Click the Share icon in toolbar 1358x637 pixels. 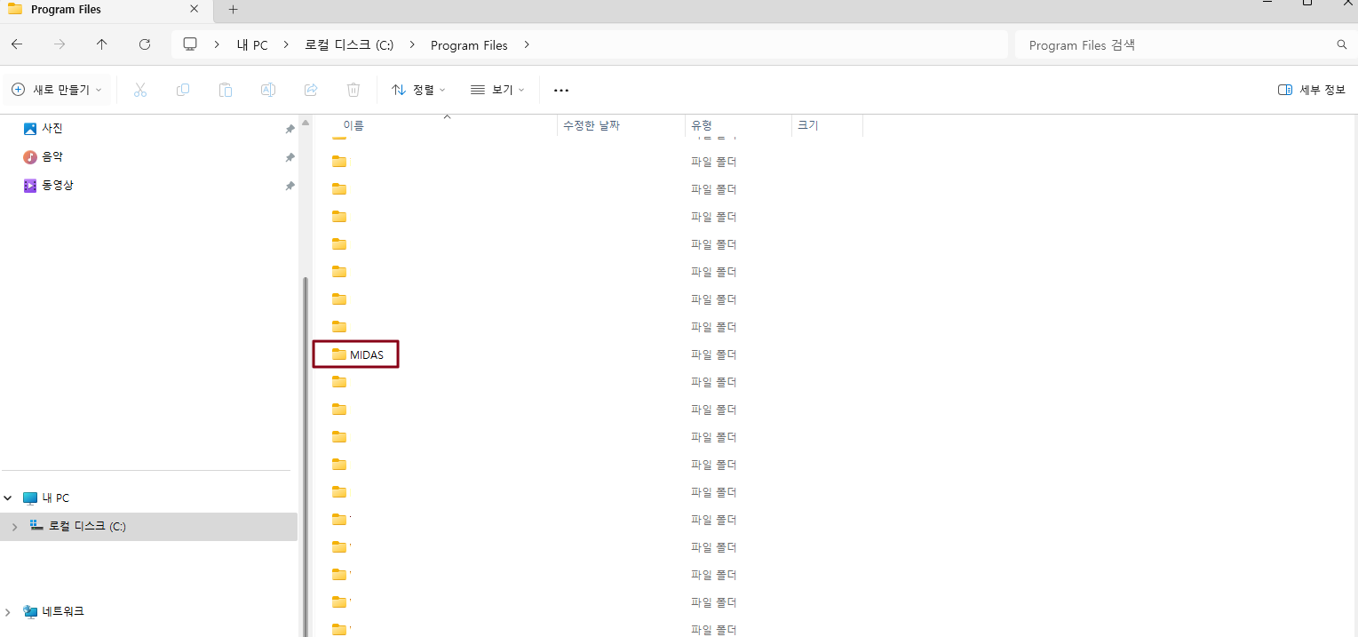[x=311, y=90]
